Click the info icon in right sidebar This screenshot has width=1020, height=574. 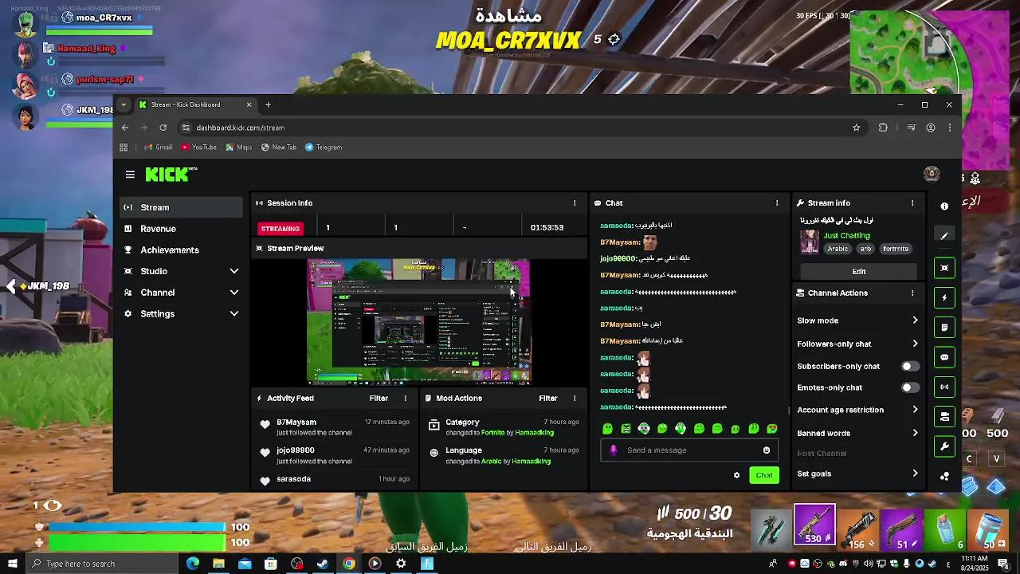tap(944, 206)
